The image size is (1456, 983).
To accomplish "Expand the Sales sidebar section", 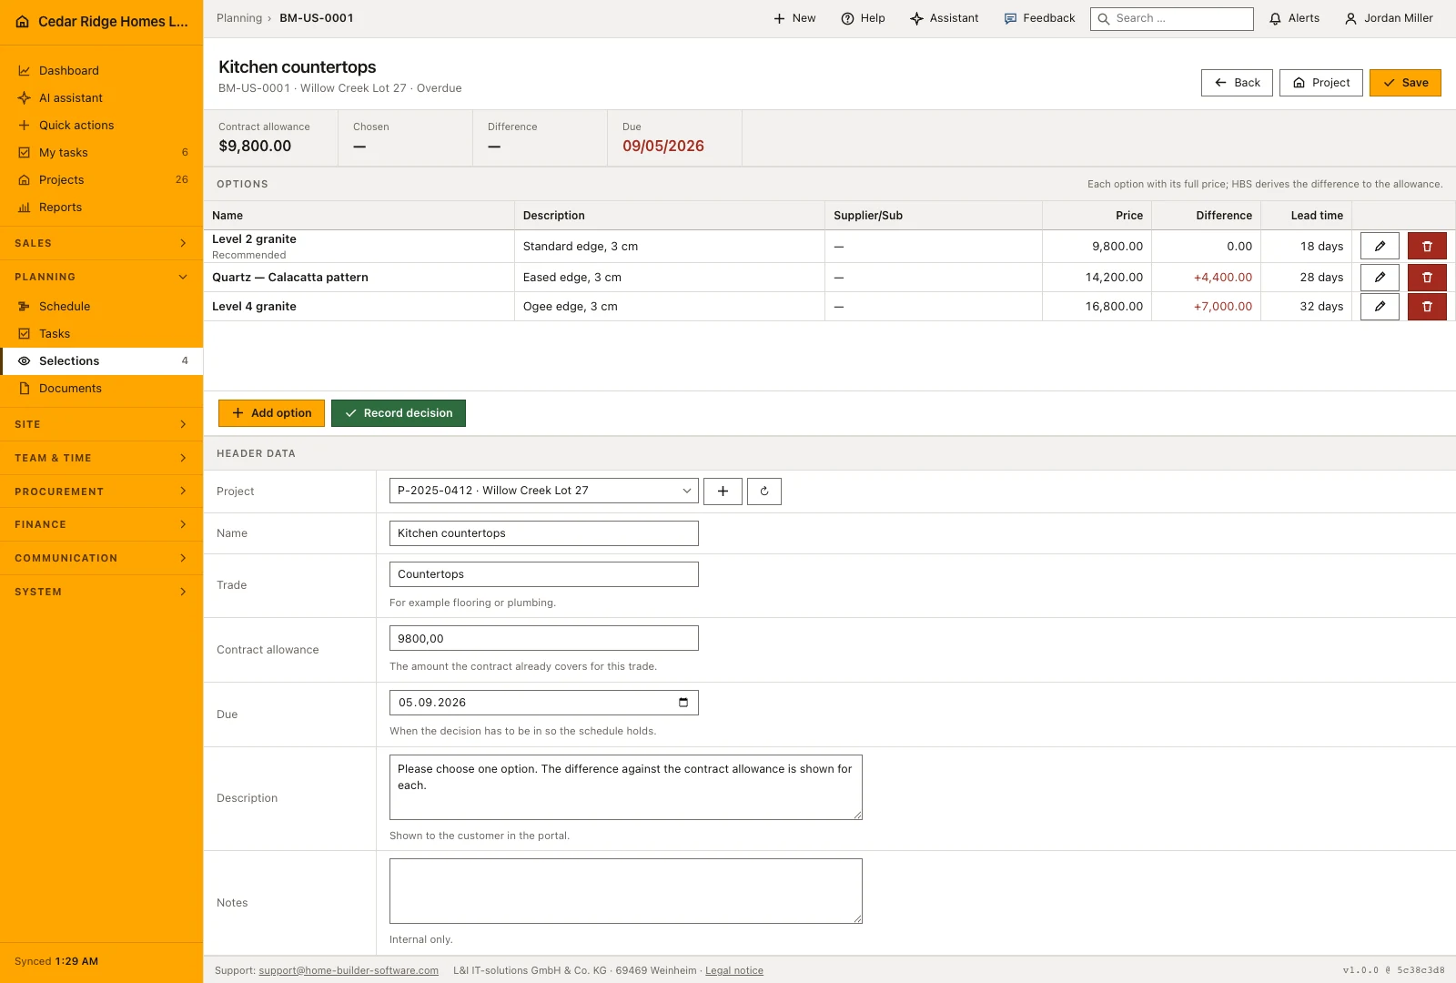I will (x=101, y=243).
